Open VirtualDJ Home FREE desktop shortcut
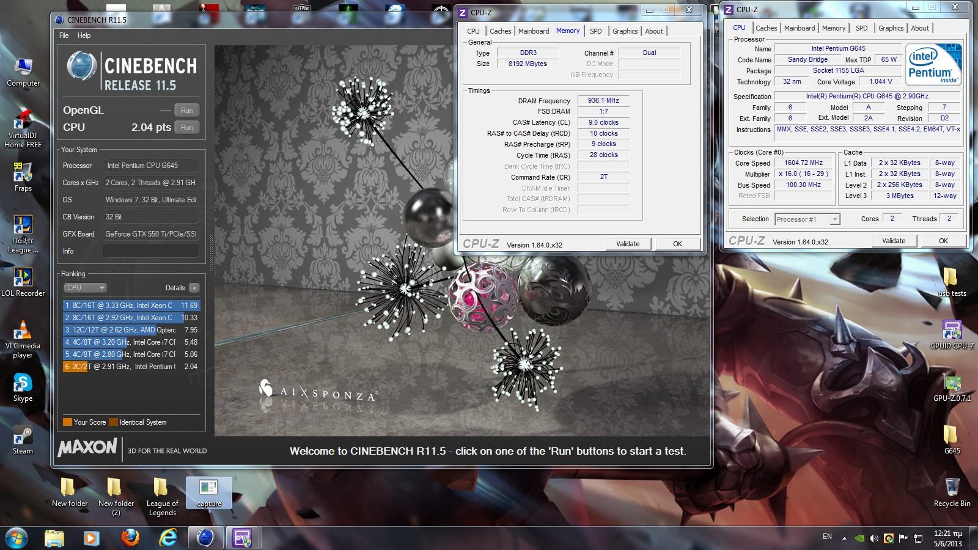The height and width of the screenshot is (550, 978). click(23, 127)
